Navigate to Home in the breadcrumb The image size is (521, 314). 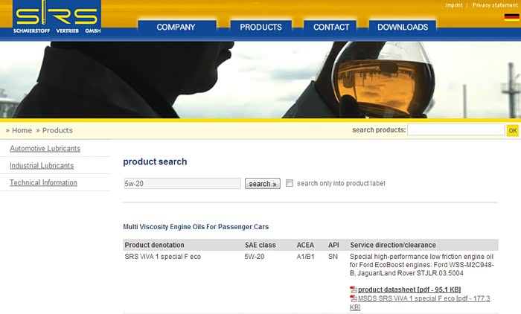(22, 130)
